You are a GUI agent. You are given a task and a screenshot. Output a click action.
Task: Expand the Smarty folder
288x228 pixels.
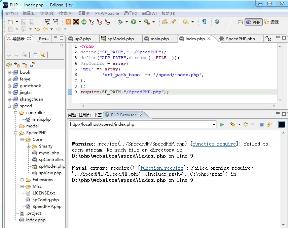point(28,147)
